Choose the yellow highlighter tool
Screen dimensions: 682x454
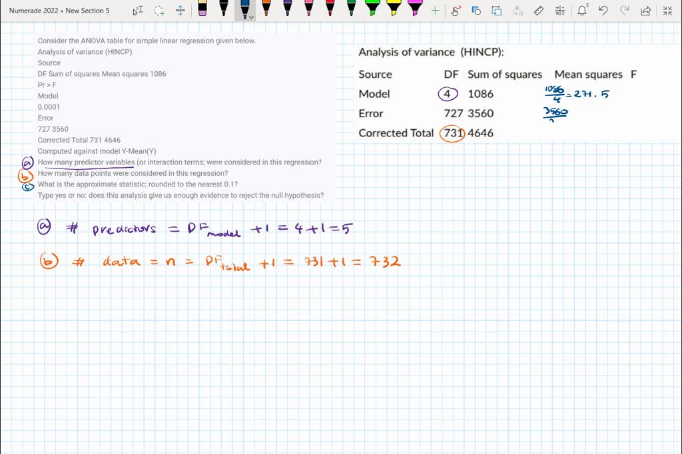pos(394,10)
